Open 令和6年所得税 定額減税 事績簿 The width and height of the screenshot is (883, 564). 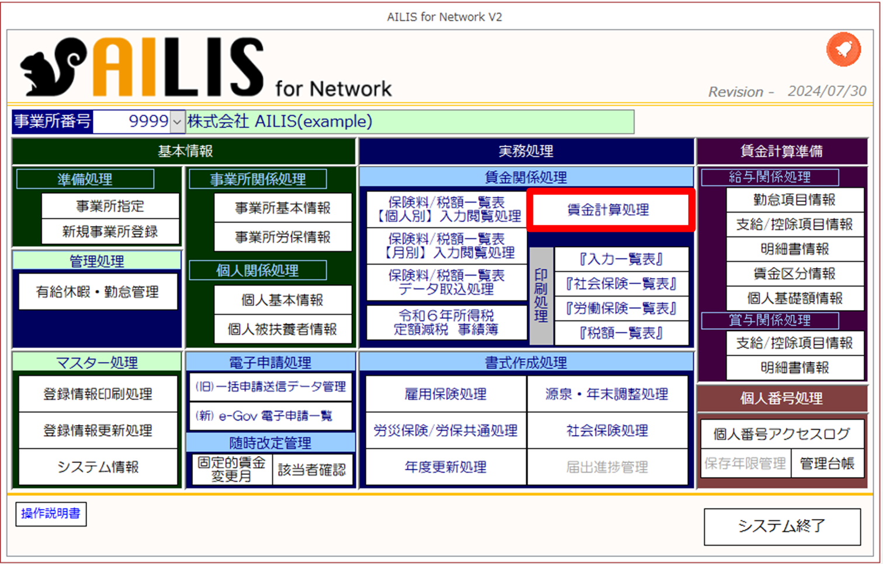click(x=446, y=322)
